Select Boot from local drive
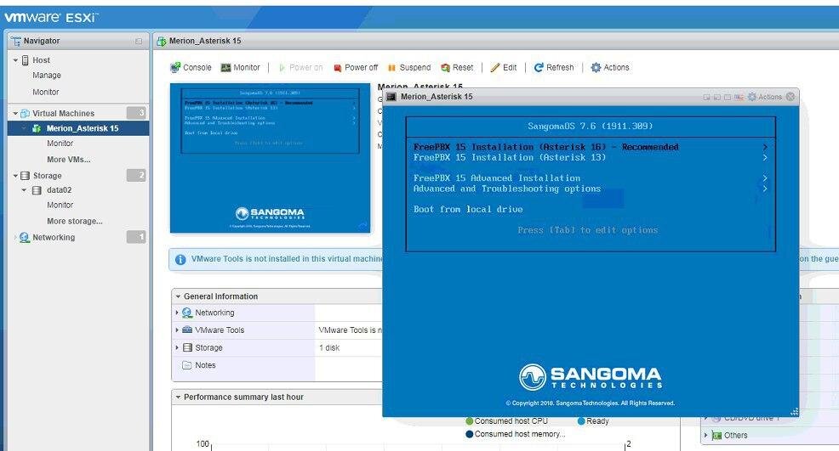This screenshot has width=839, height=451. pyautogui.click(x=468, y=210)
